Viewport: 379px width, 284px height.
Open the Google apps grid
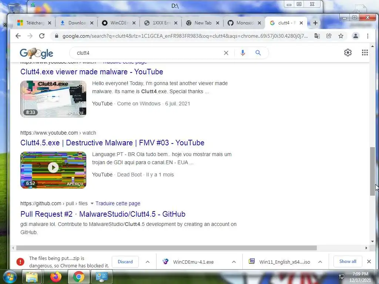(365, 53)
